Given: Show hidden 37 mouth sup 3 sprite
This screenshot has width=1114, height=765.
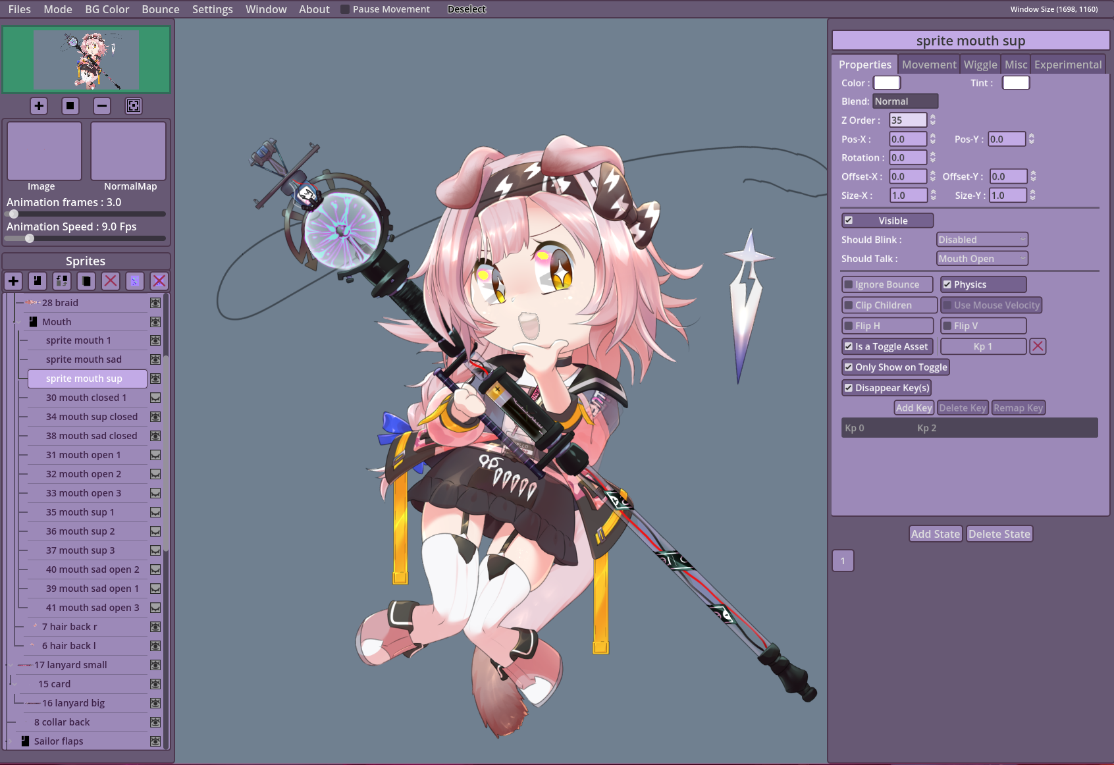Looking at the screenshot, I should [155, 550].
